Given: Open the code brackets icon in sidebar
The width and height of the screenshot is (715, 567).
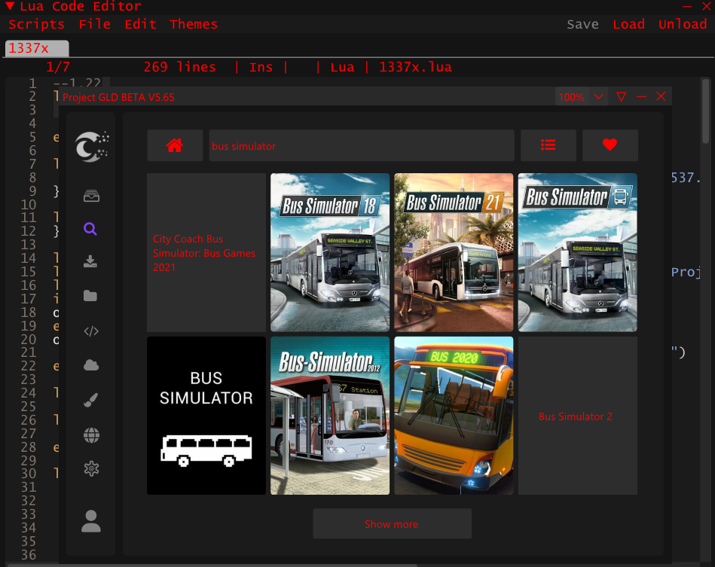Looking at the screenshot, I should coord(91,331).
